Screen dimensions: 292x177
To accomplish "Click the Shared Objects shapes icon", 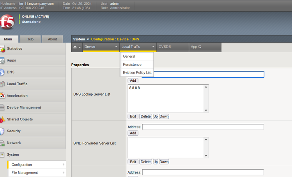I will coord(2,119).
